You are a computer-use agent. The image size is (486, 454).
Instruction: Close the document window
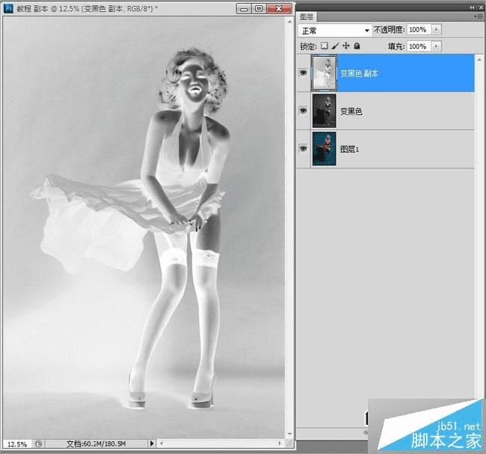click(279, 9)
